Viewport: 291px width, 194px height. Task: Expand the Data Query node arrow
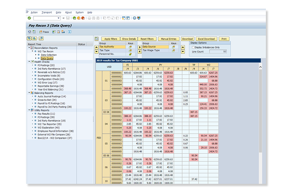click(x=36, y=58)
